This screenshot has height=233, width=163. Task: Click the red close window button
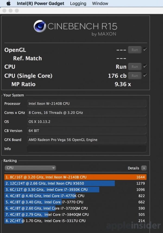5,11
